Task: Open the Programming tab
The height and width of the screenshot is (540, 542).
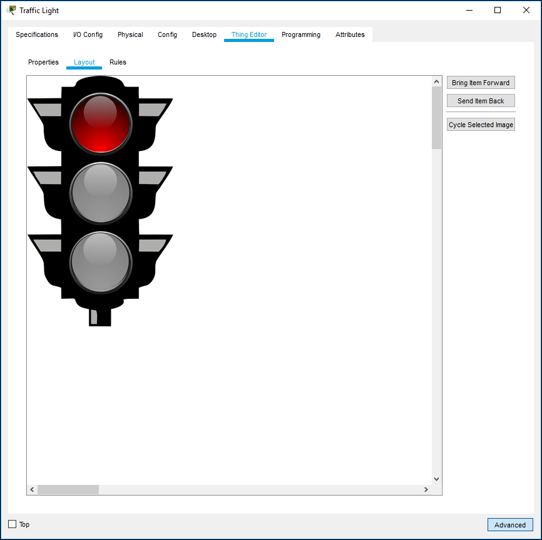Action: click(300, 34)
